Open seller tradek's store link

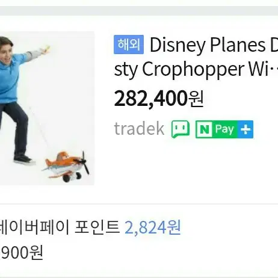139,129
